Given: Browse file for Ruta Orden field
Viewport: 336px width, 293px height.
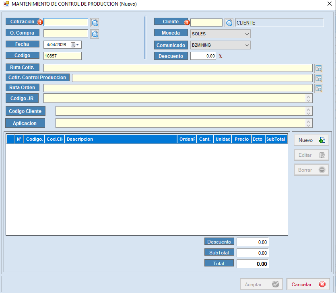Looking at the screenshot, I should coord(319,88).
